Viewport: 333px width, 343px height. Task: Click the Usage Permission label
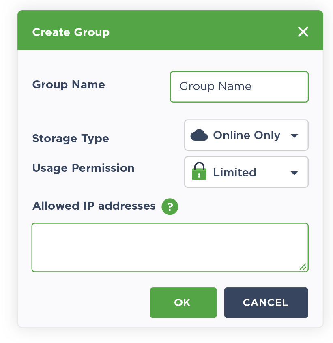click(x=83, y=168)
